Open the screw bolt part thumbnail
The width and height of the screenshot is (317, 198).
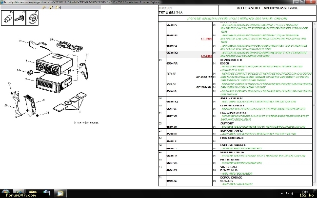20,18
